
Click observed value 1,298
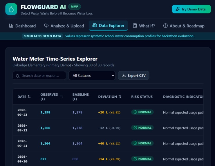(45, 112)
